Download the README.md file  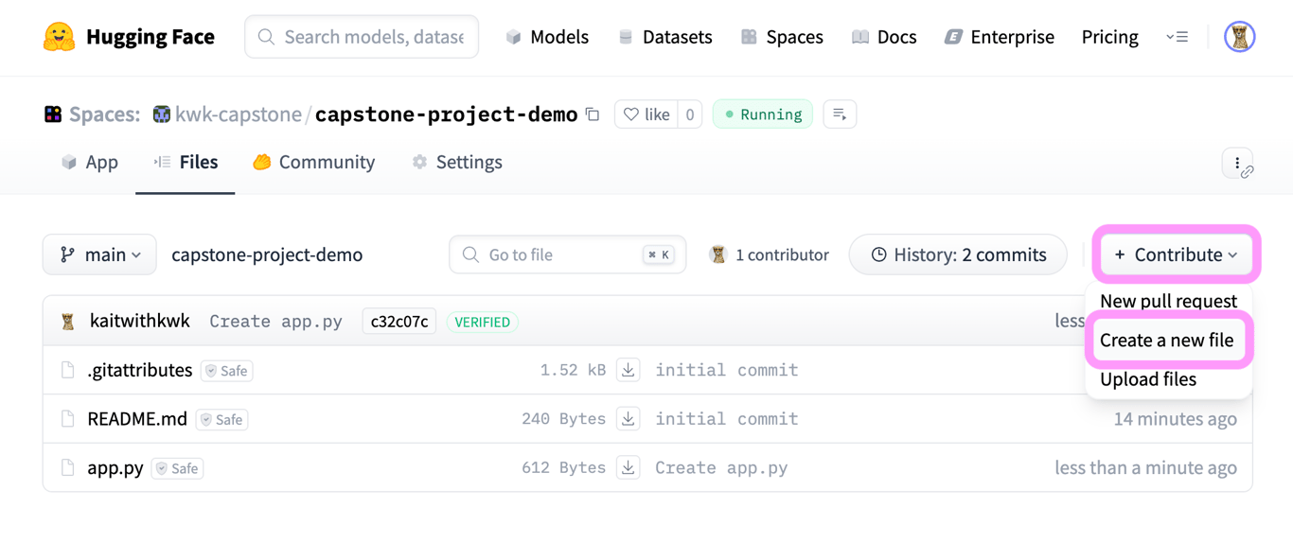click(x=628, y=419)
